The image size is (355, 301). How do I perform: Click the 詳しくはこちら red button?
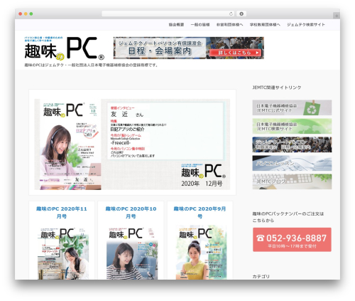[236, 53]
